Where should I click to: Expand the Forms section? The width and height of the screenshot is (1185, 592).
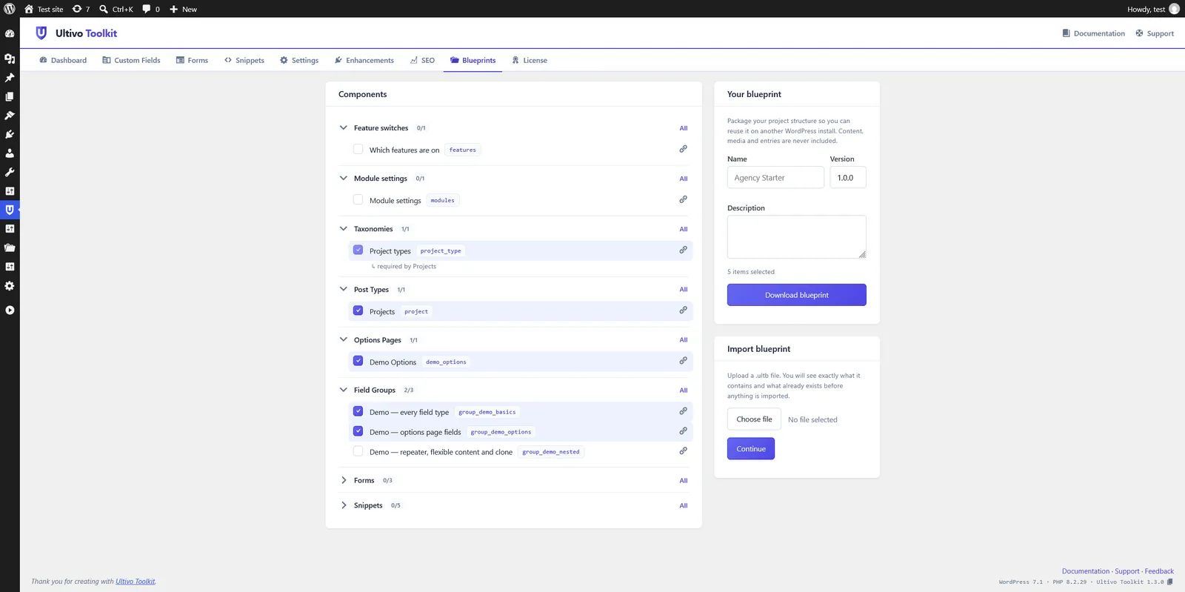coord(344,480)
